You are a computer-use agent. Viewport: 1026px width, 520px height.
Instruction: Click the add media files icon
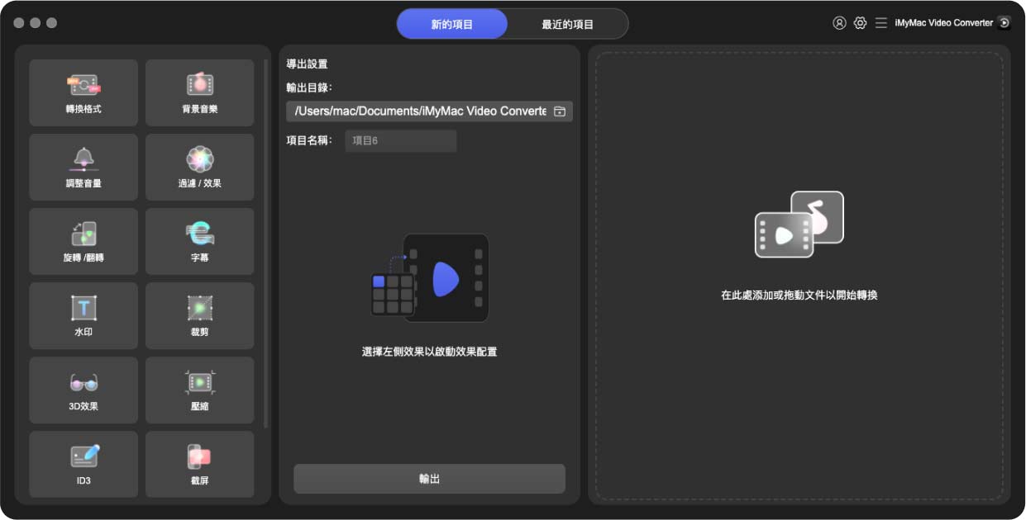799,225
